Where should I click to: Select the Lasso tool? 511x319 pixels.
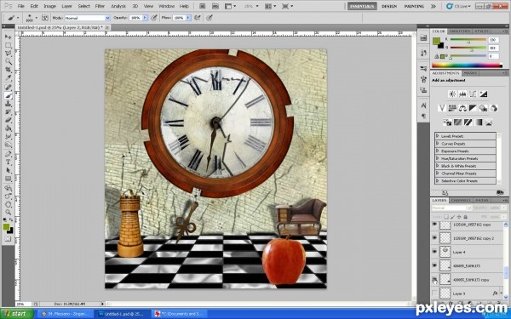(9, 54)
